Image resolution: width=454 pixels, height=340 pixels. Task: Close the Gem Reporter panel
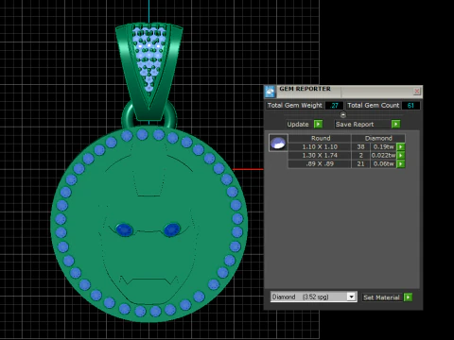(x=417, y=92)
